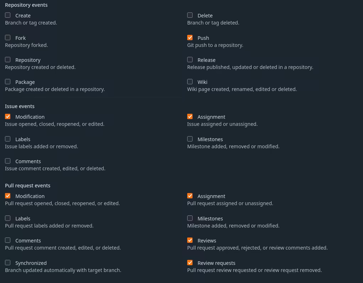Uncheck the Push event checkbox
Screen dimensions: 363x283
190,38
